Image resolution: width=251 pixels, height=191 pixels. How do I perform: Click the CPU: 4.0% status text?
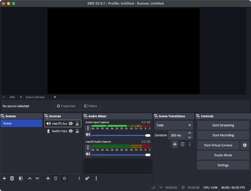210,188
